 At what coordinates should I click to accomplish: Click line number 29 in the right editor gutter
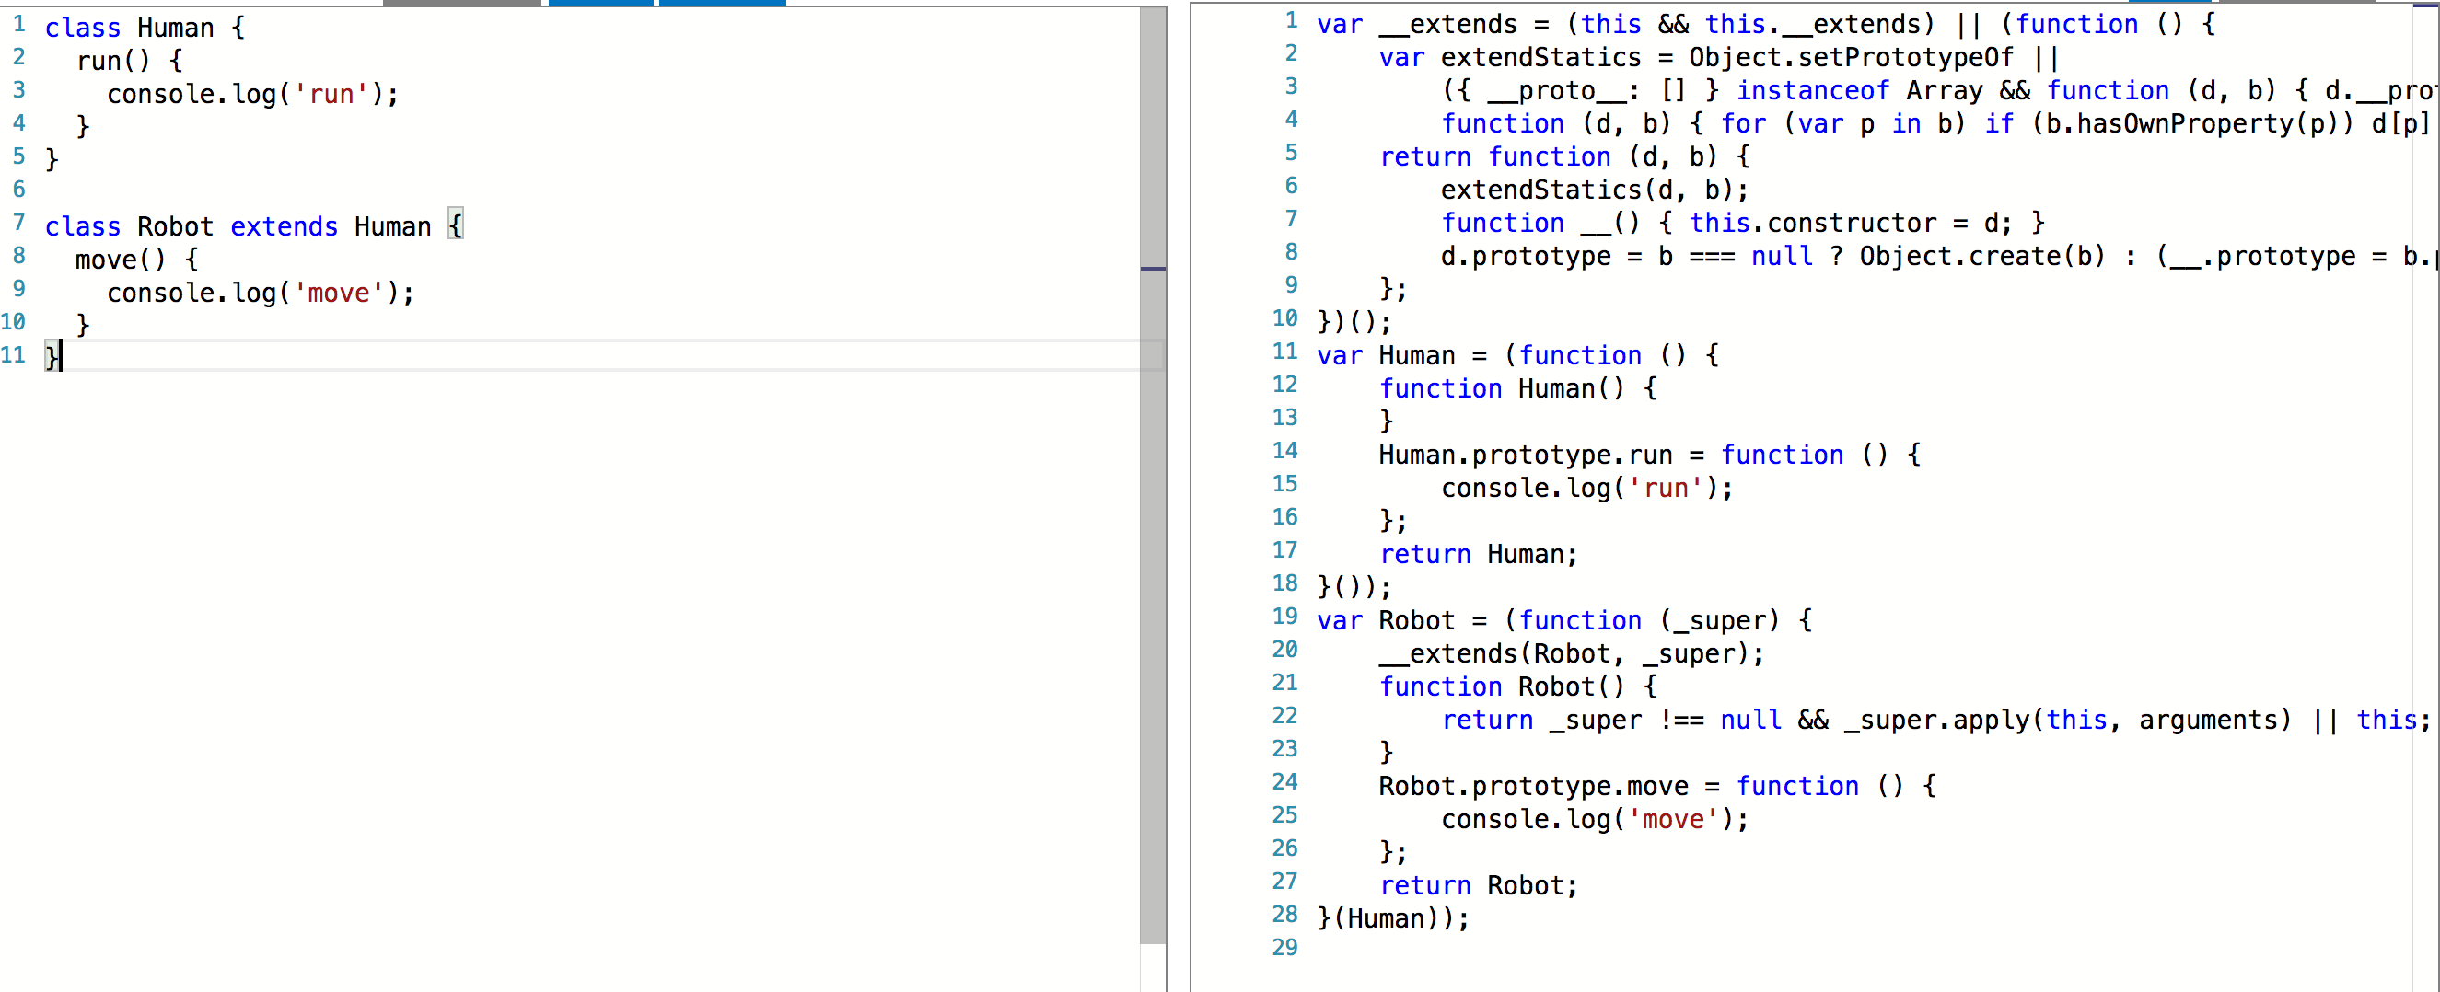1284,947
